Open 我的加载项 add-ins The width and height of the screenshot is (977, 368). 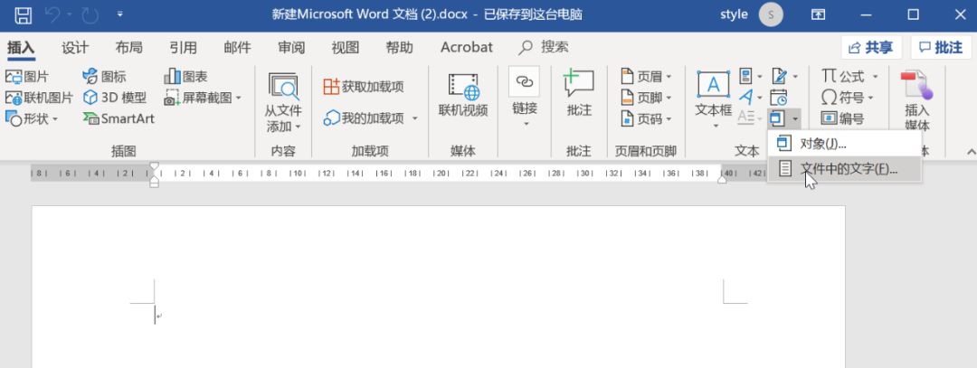pos(364,118)
